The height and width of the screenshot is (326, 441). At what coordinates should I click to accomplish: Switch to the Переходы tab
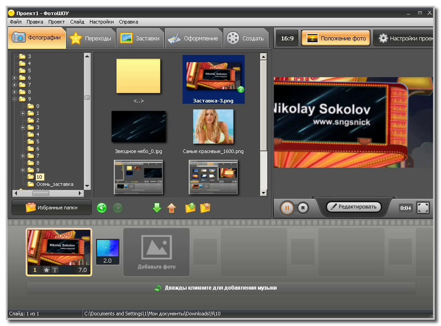pyautogui.click(x=91, y=39)
